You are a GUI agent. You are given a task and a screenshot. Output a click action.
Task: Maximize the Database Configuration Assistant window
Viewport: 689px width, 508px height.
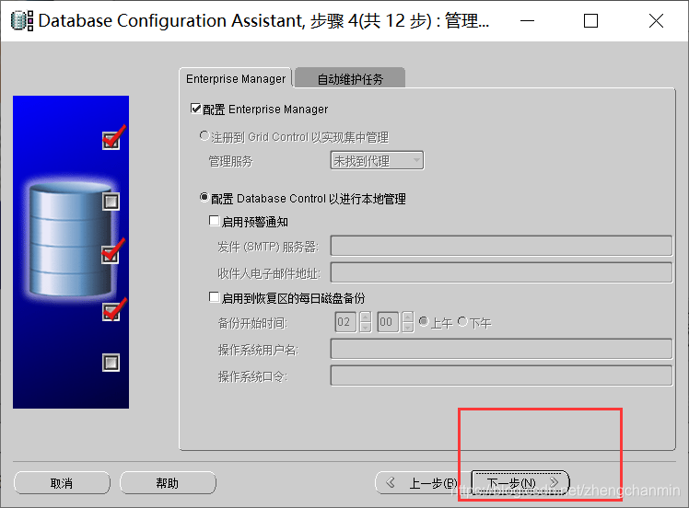pyautogui.click(x=590, y=20)
